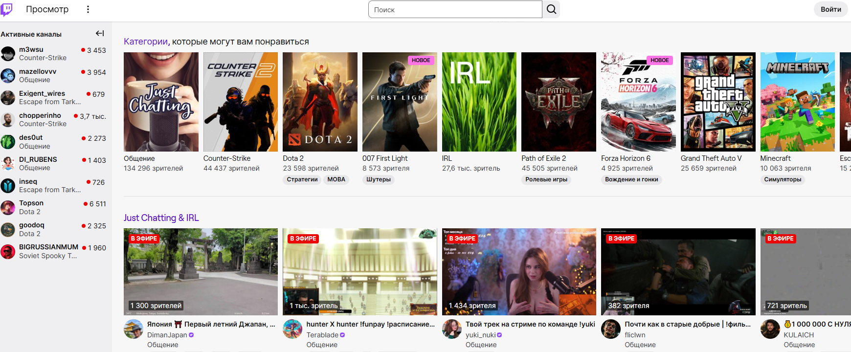Open the Категории heading link
Image resolution: width=851 pixels, height=352 pixels.
point(146,42)
